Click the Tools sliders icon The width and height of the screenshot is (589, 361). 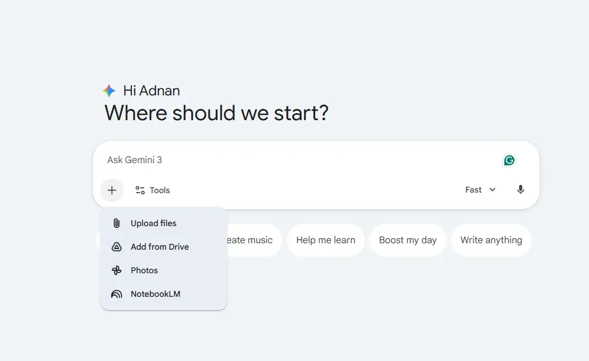tap(140, 190)
